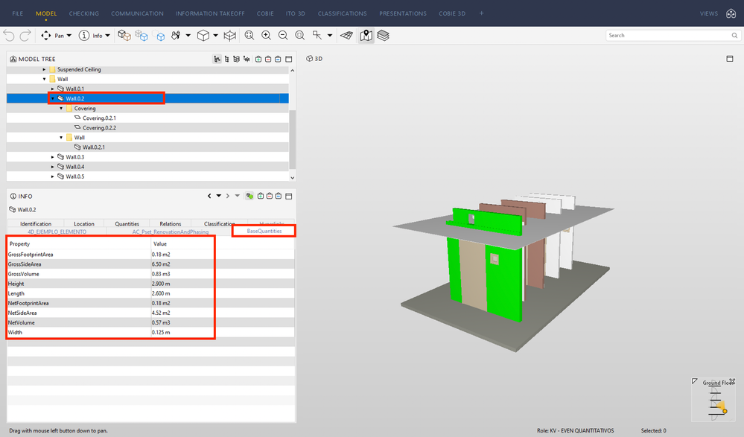Open the Pan navigation mode dropdown
The image size is (744, 437).
(69, 35)
